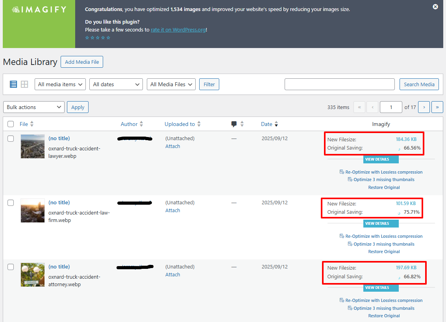Switch to list view icon
This screenshot has height=322, width=446.
point(13,84)
